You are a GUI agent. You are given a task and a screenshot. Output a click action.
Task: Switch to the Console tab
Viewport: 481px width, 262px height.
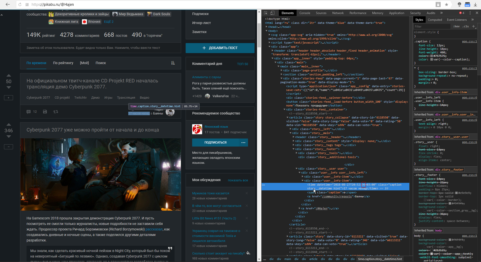[x=305, y=13]
